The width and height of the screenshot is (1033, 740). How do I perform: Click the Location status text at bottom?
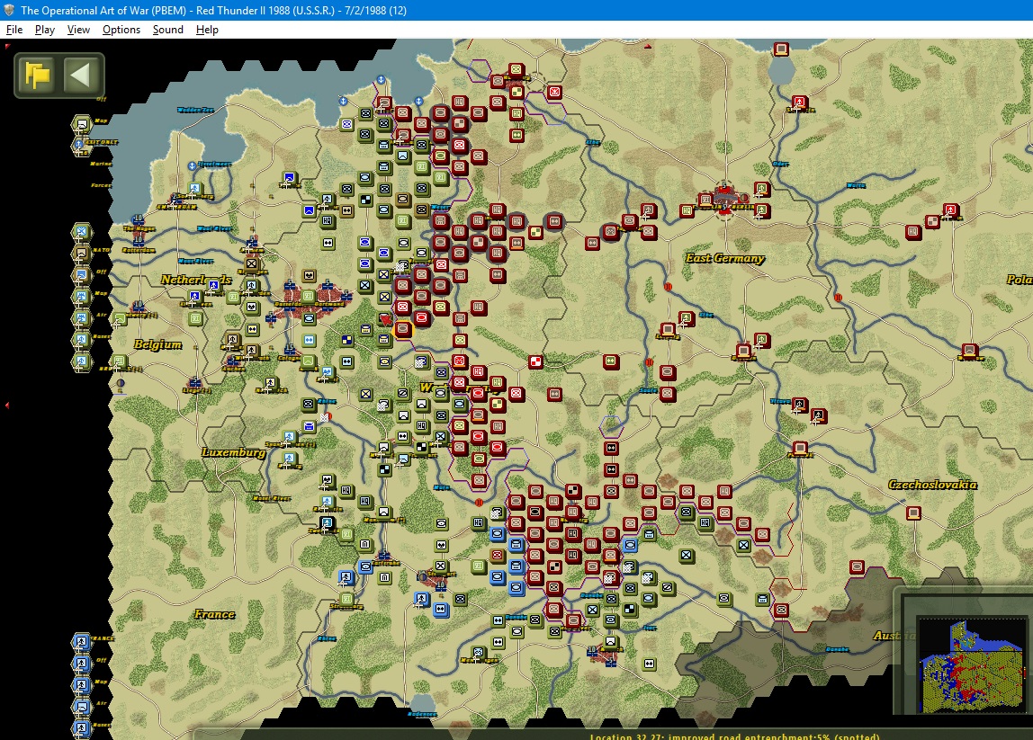coord(734,736)
